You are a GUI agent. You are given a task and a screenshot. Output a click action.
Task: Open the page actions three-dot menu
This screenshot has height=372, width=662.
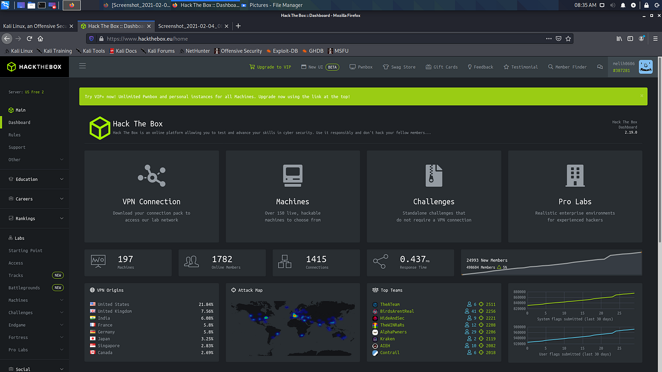click(x=548, y=39)
